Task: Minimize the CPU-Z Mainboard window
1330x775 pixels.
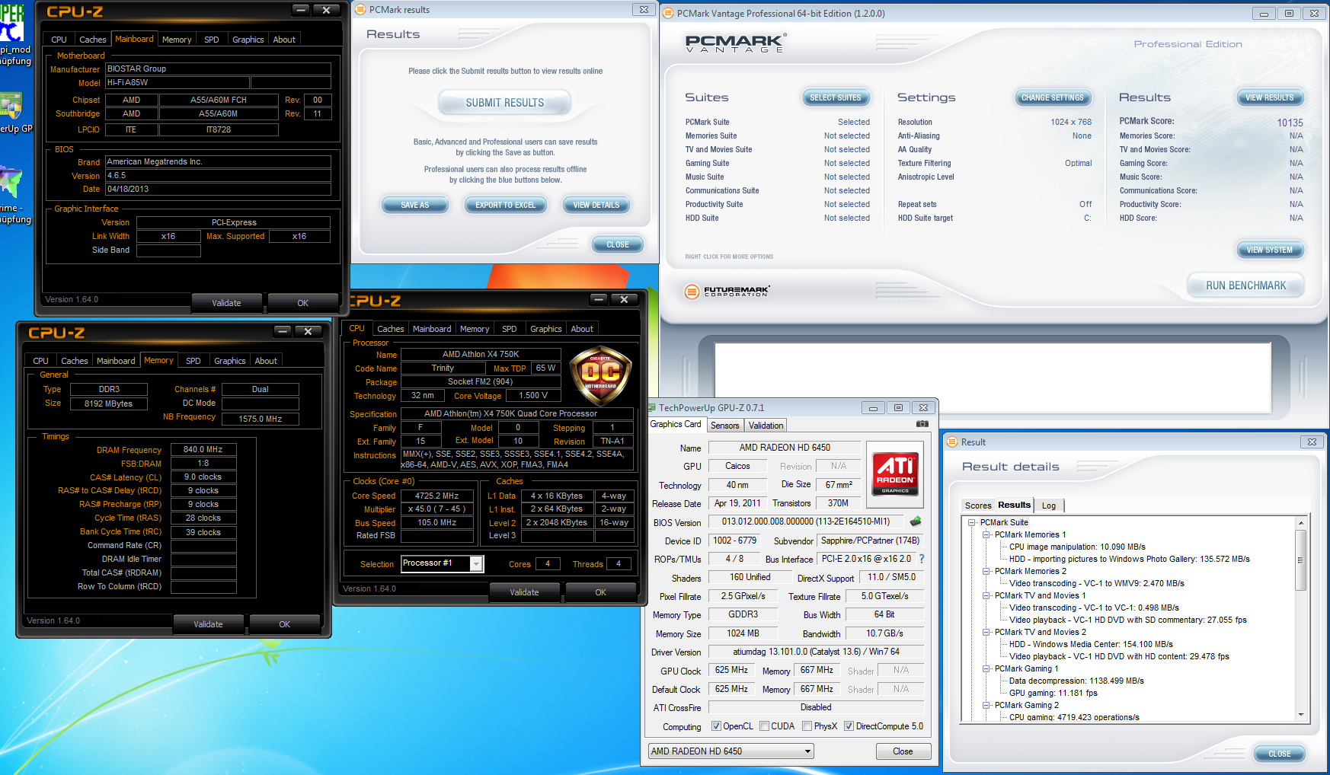Action: (x=301, y=10)
